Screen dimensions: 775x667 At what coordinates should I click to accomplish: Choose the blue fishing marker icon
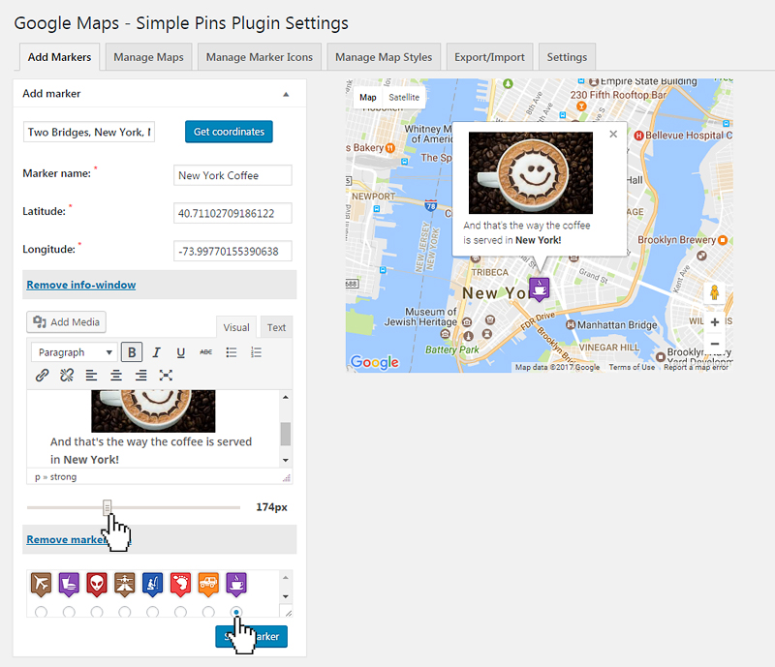[x=153, y=585]
